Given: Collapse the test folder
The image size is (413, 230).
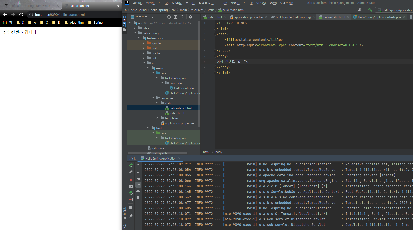Looking at the screenshot, I should [148, 128].
